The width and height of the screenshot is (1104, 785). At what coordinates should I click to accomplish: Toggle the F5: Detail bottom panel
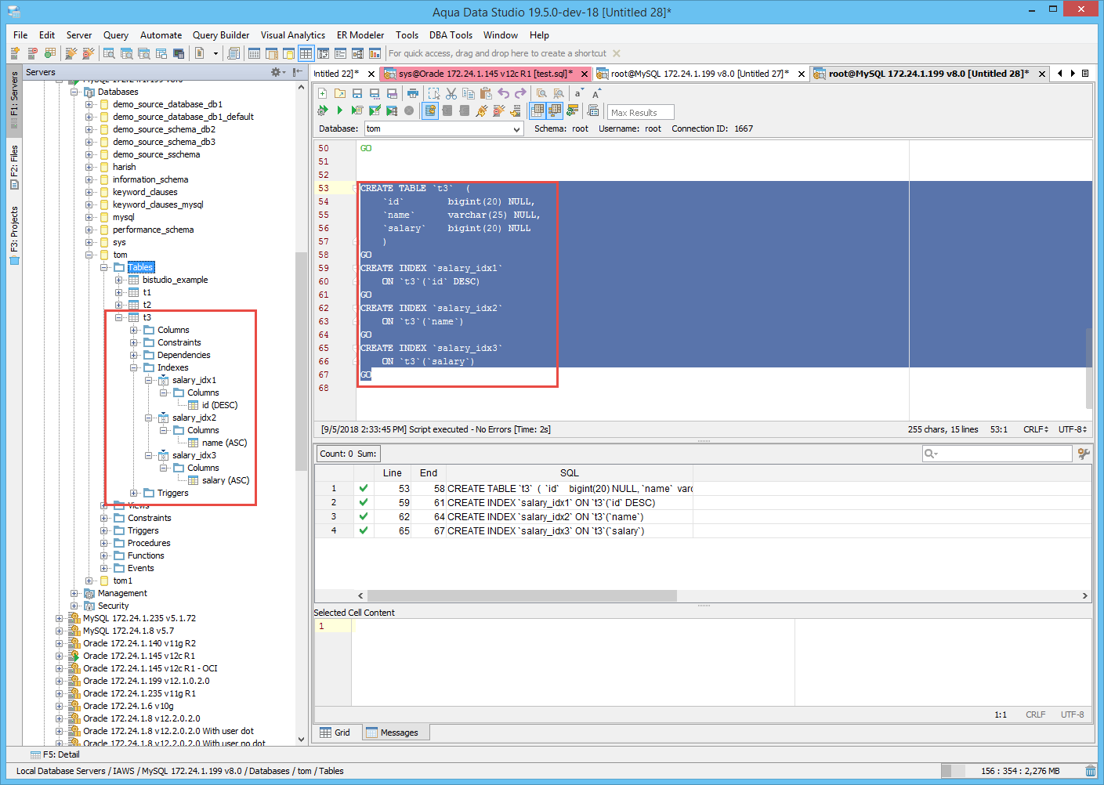tap(55, 754)
